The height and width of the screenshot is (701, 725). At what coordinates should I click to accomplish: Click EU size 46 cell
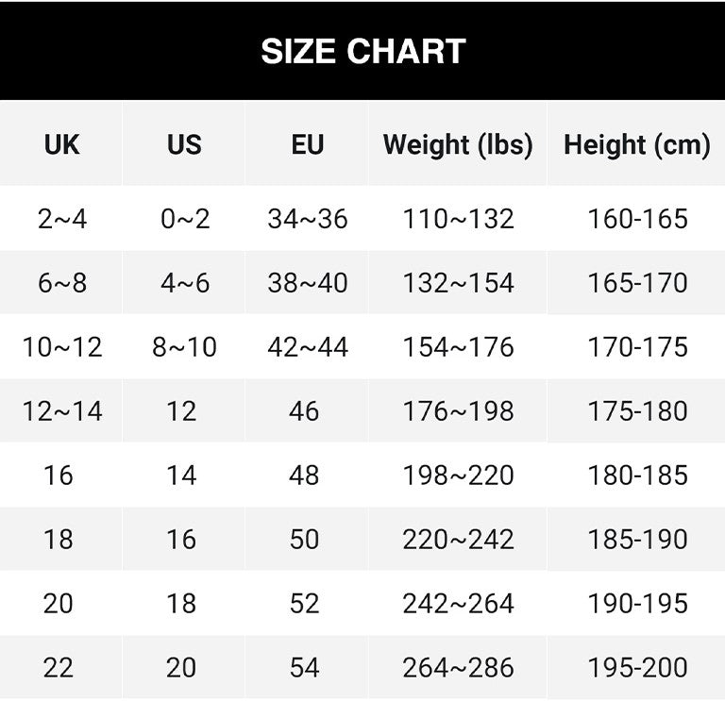(304, 411)
